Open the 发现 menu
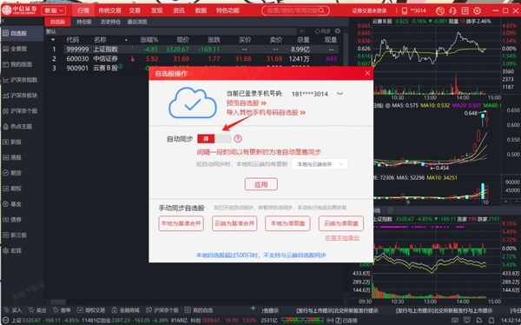Viewport: 521px width, 325px height. 156,10
